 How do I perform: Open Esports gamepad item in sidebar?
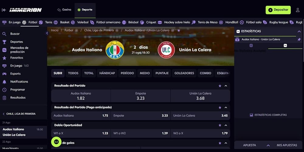[23, 74]
